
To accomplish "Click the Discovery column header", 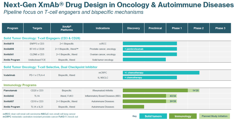I will point(133,28).
